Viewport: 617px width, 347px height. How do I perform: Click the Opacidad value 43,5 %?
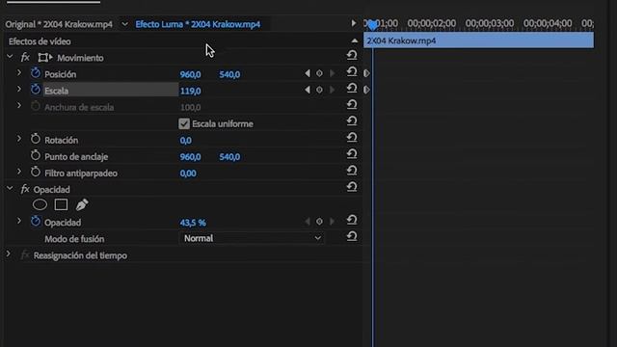coord(193,223)
